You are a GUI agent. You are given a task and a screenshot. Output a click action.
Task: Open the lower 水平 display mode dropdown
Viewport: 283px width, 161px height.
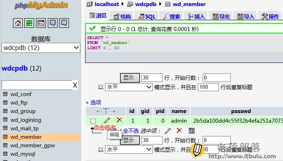click(x=129, y=149)
